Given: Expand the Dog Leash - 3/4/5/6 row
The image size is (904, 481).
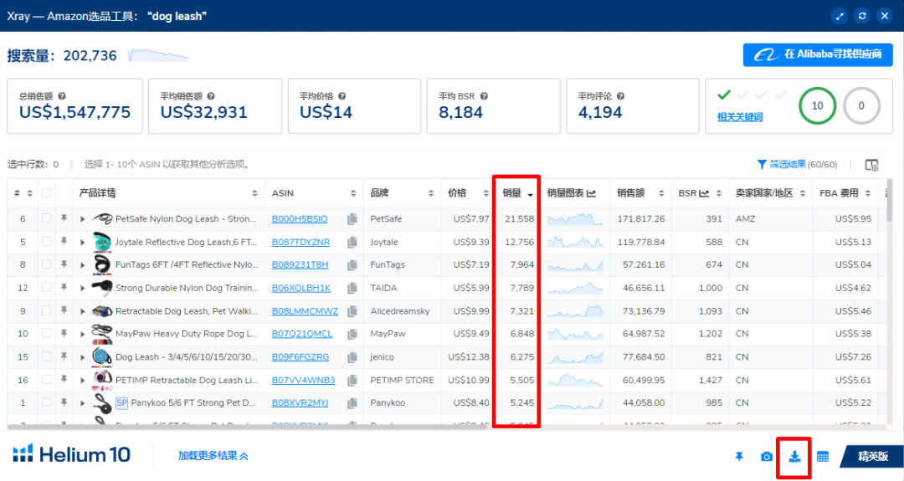Looking at the screenshot, I should point(82,357).
